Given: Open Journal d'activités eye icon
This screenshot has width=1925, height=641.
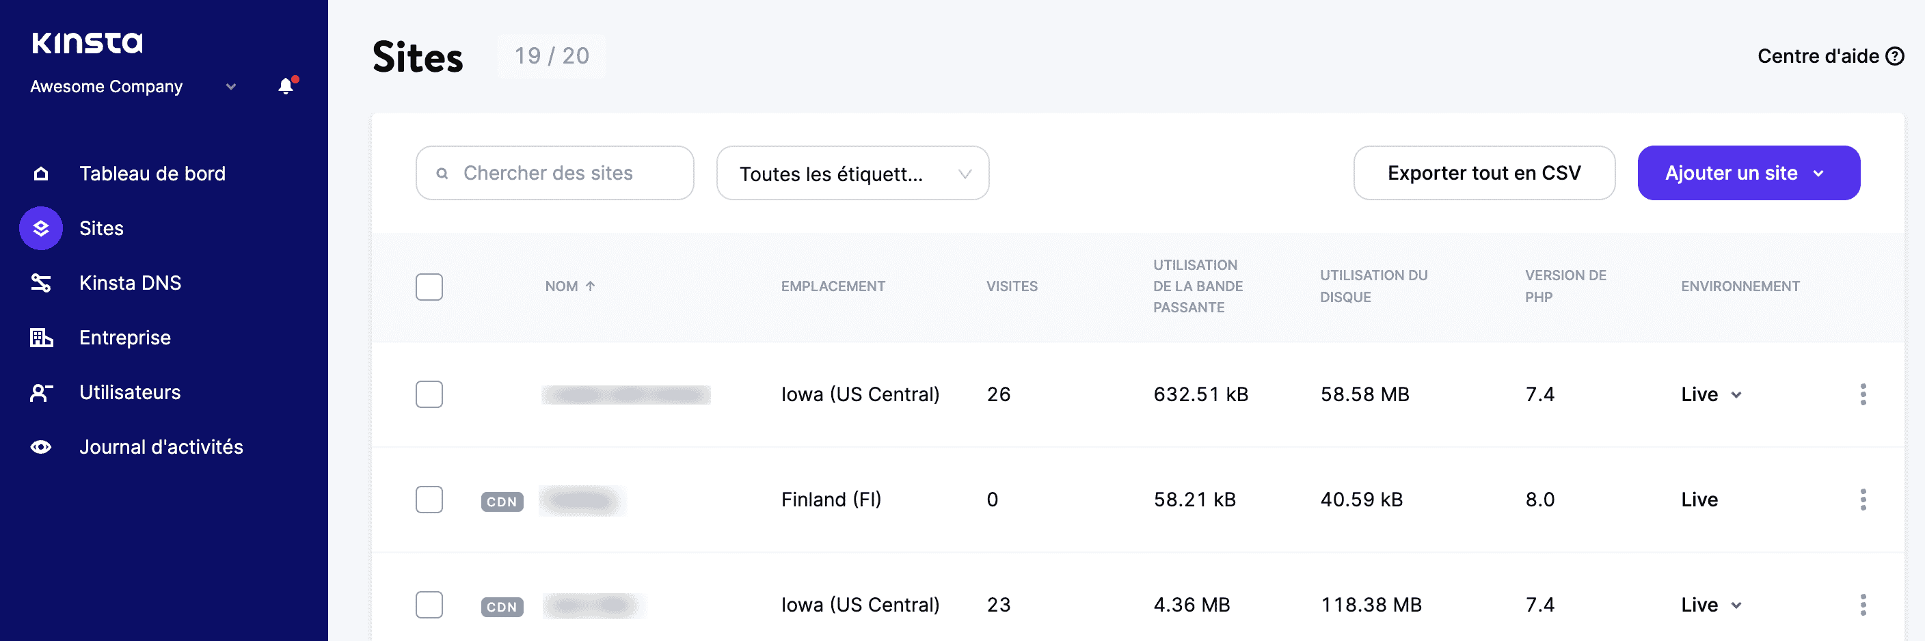Looking at the screenshot, I should (x=40, y=446).
